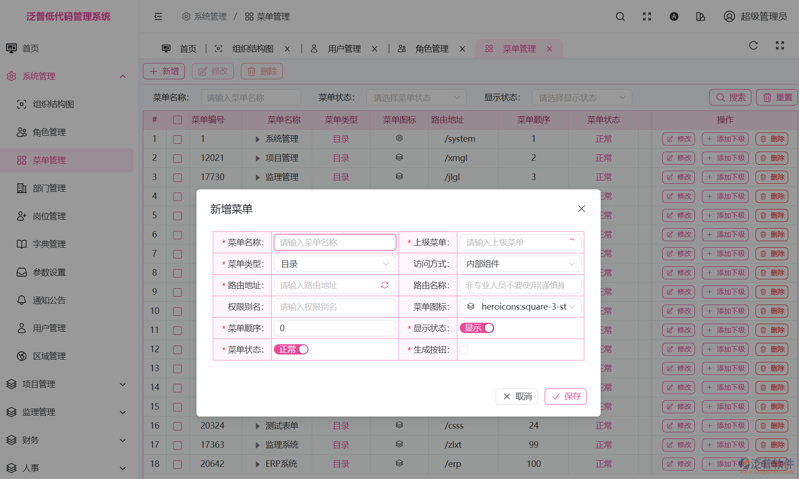Click the refresh icon above the tab bar
This screenshot has height=479, width=799.
coord(753,45)
